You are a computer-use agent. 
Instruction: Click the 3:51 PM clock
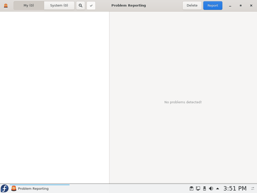click(235, 188)
